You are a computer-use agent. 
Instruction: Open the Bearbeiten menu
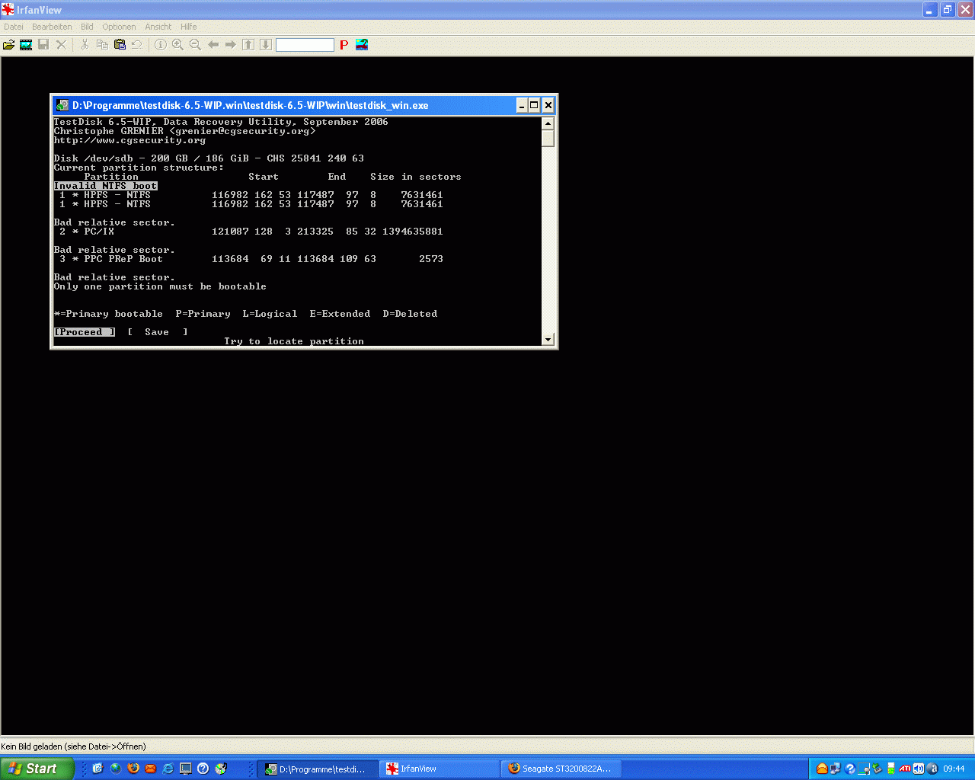point(52,27)
